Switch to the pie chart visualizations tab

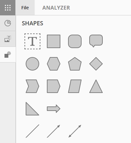click(x=8, y=23)
